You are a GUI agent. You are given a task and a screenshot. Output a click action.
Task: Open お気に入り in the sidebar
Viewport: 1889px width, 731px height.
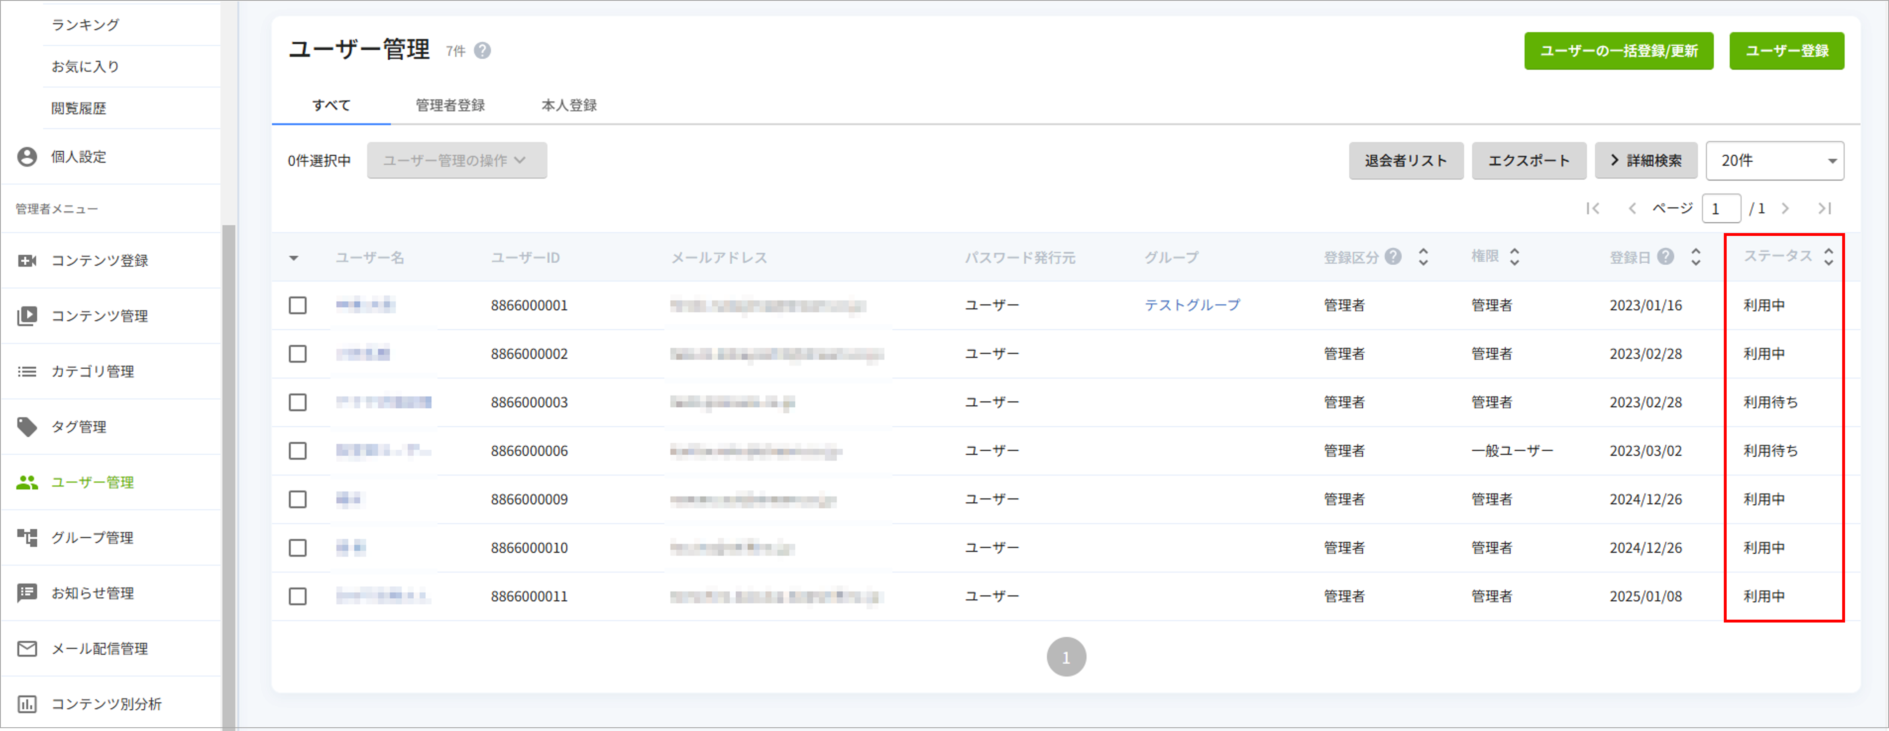pos(85,67)
